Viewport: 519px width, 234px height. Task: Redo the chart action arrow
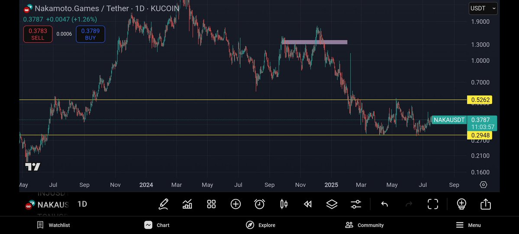409,204
